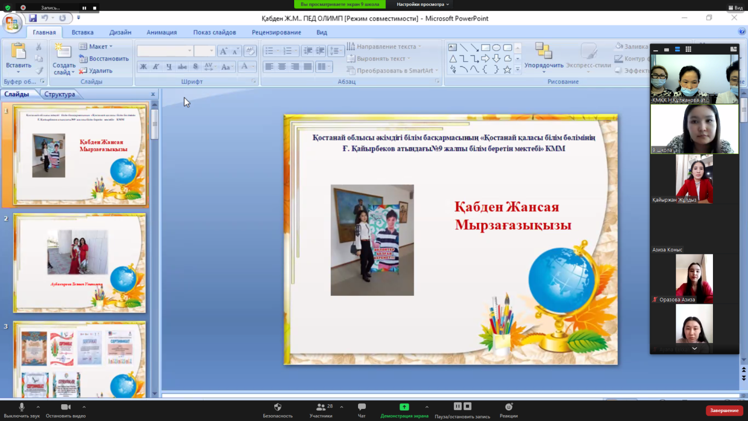Screen dimensions: 748x421
Task: Toggle camera with Остановить видео
Action: click(65, 407)
